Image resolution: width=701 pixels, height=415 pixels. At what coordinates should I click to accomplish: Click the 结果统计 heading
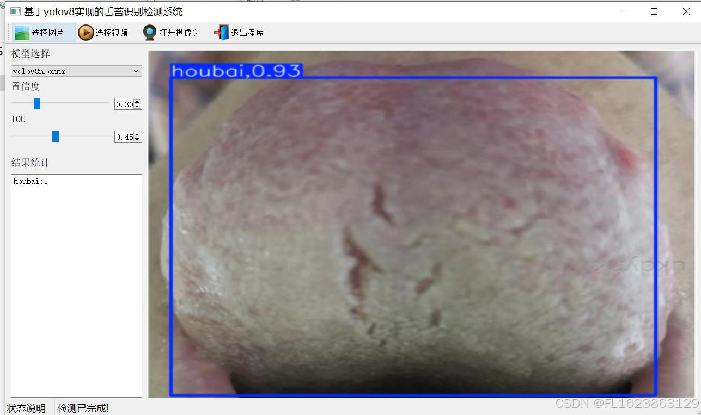[31, 163]
